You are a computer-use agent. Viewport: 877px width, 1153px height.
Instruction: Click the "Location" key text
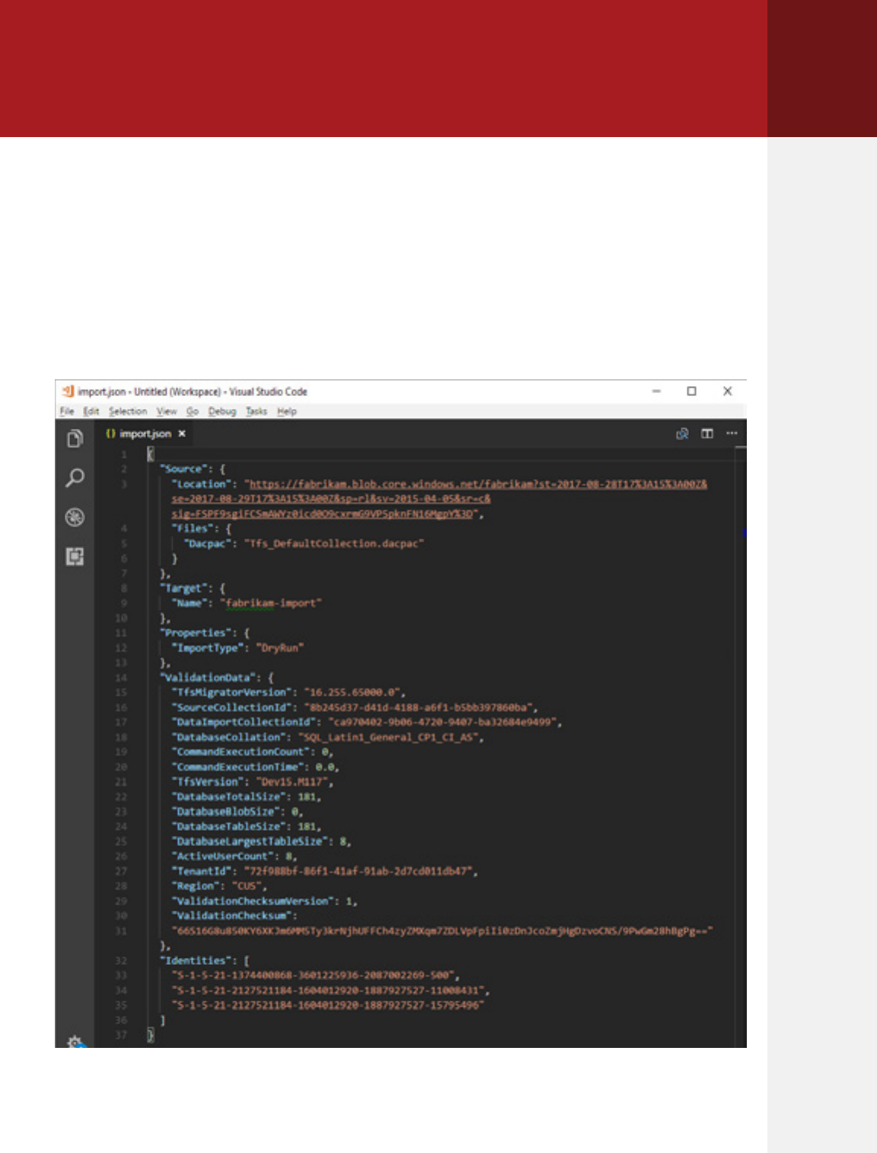point(202,484)
